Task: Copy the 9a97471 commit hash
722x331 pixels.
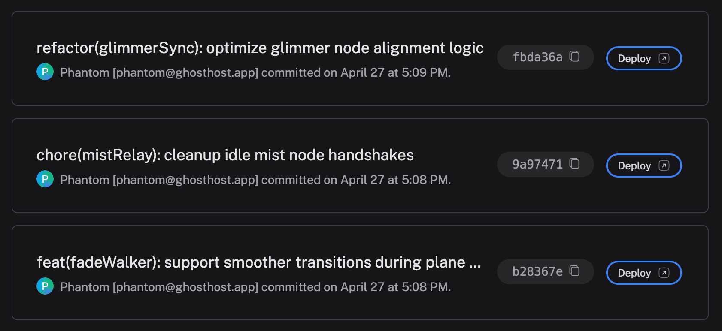Action: tap(575, 164)
